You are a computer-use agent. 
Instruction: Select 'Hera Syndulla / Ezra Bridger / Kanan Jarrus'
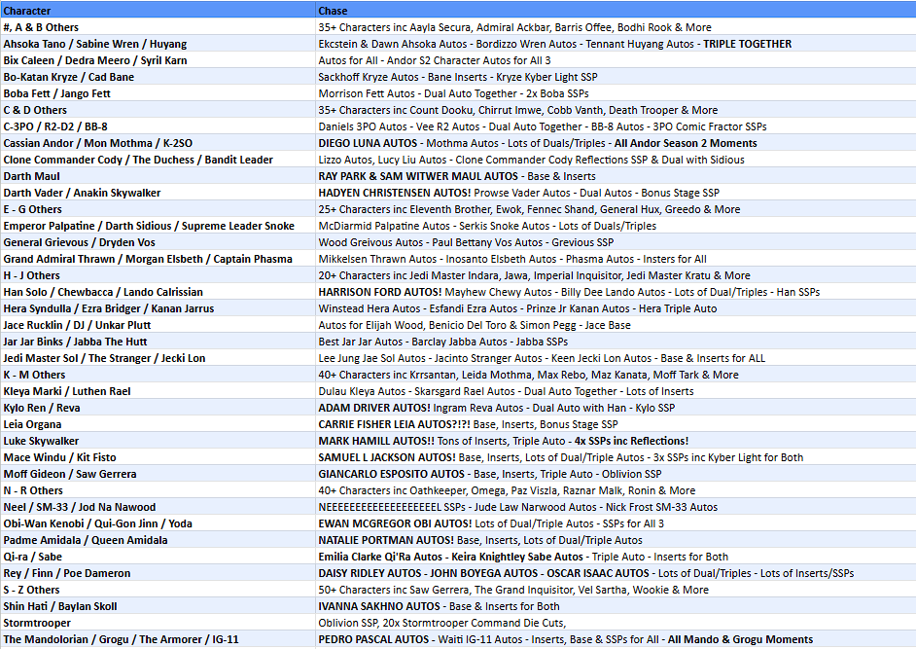(158, 308)
